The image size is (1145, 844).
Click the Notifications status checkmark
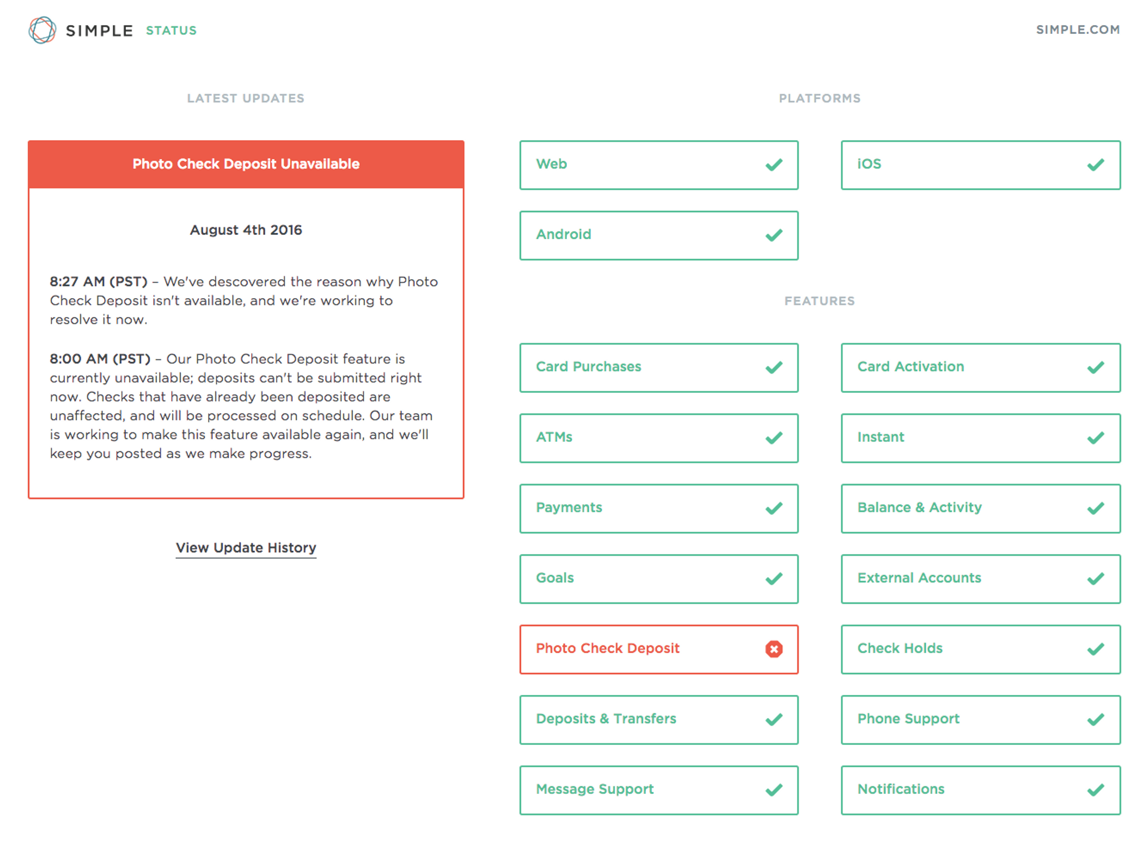click(1095, 789)
